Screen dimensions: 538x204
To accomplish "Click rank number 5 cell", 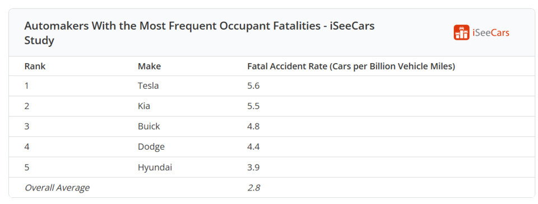I will coord(27,167).
